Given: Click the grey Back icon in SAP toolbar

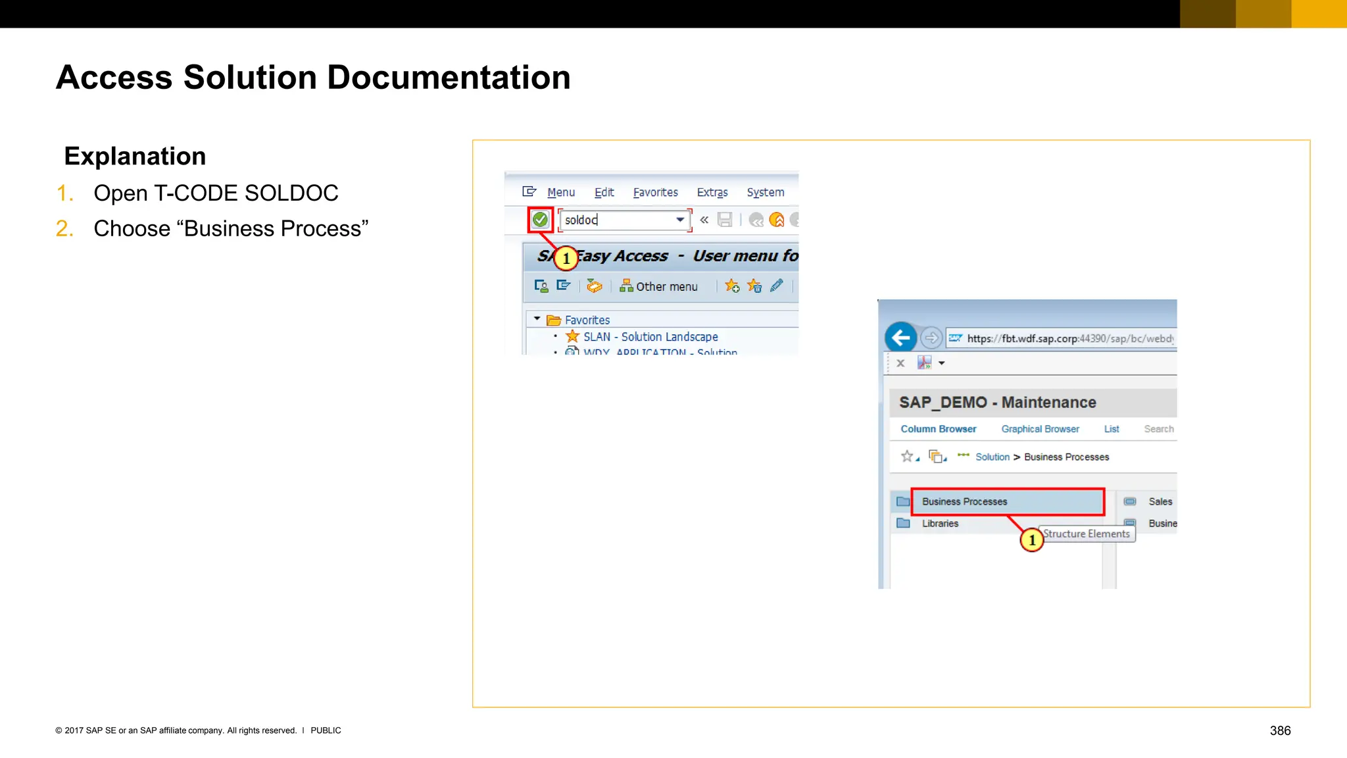Looking at the screenshot, I should [x=756, y=220].
